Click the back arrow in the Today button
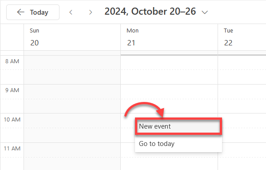 pyautogui.click(x=21, y=12)
